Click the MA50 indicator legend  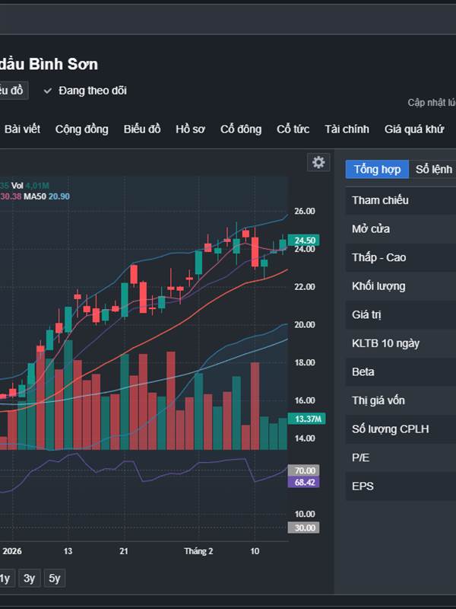click(56, 196)
